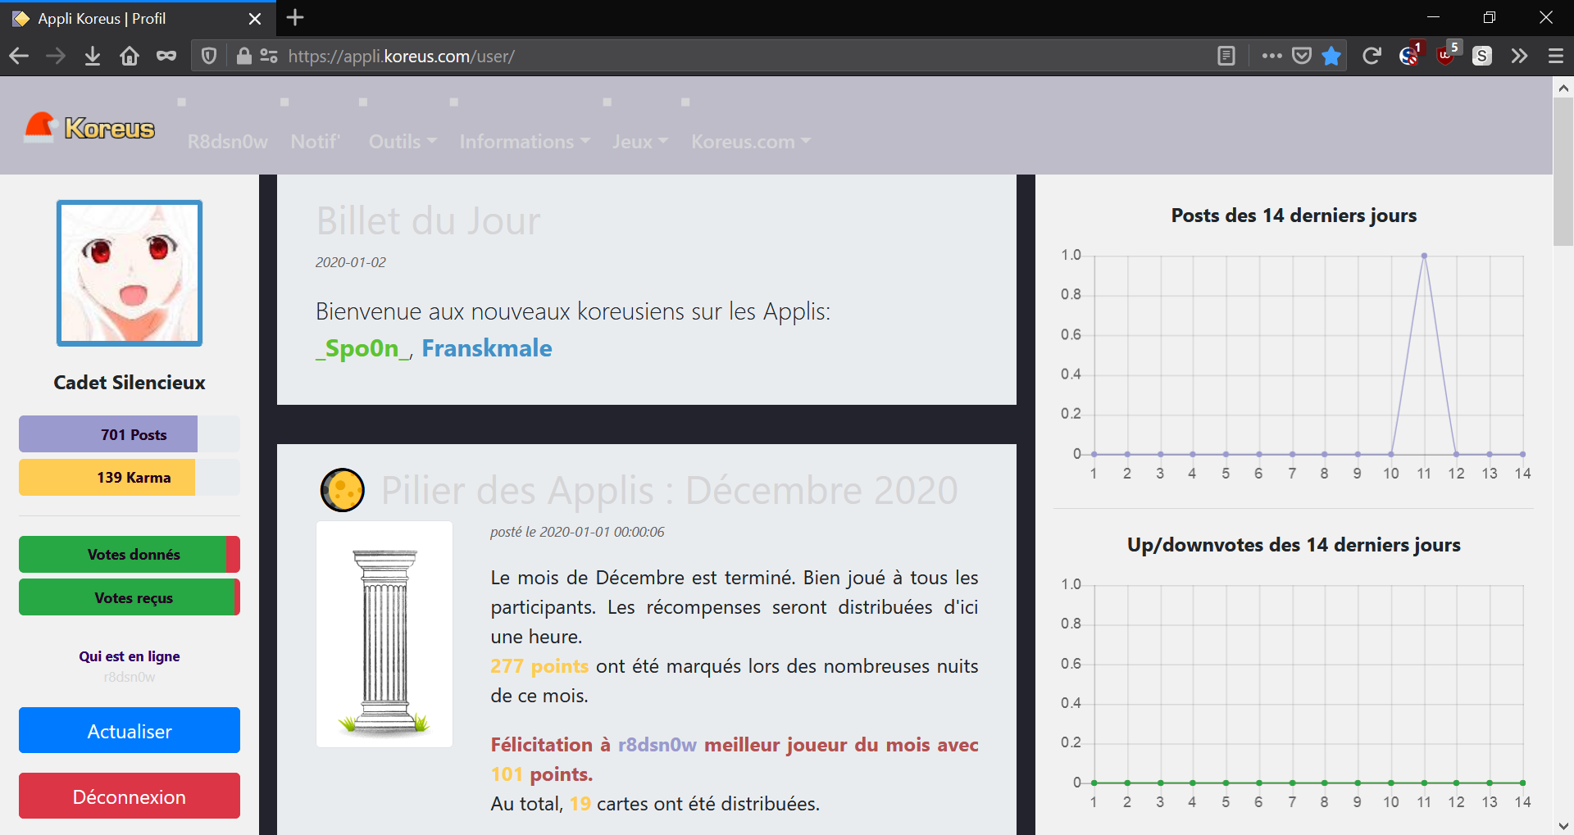Click the downloads arrow icon in toolbar
Image resolution: width=1574 pixels, height=835 pixels.
(x=93, y=56)
